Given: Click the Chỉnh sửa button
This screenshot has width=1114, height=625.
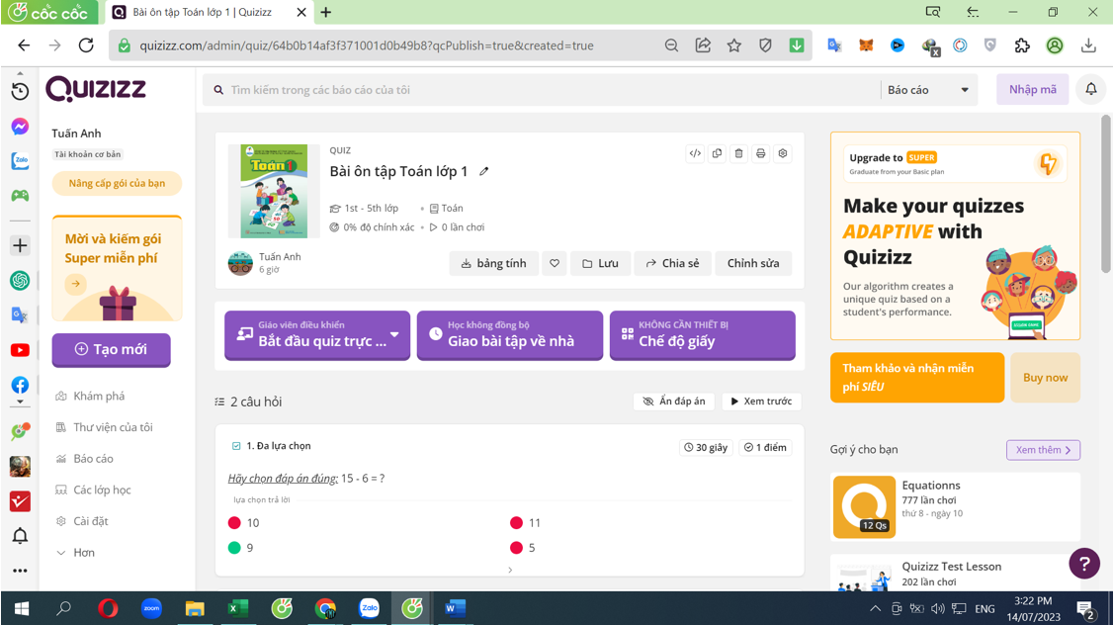Looking at the screenshot, I should 752,264.
